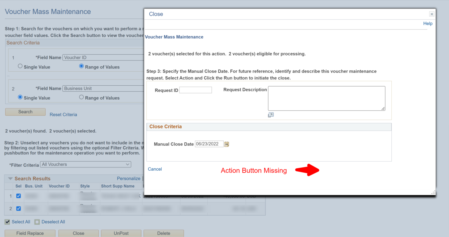Click the Reset Criteria link
The height and width of the screenshot is (237, 449).
pyautogui.click(x=63, y=115)
